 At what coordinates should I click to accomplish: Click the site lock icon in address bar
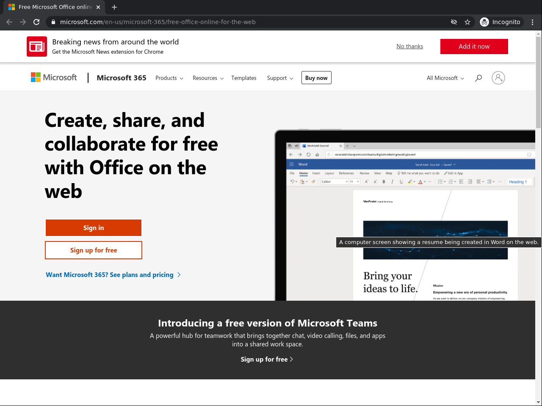tap(53, 22)
